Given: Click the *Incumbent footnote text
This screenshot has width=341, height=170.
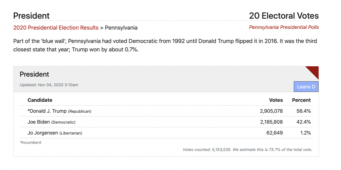Looking at the screenshot, I should [30, 143].
